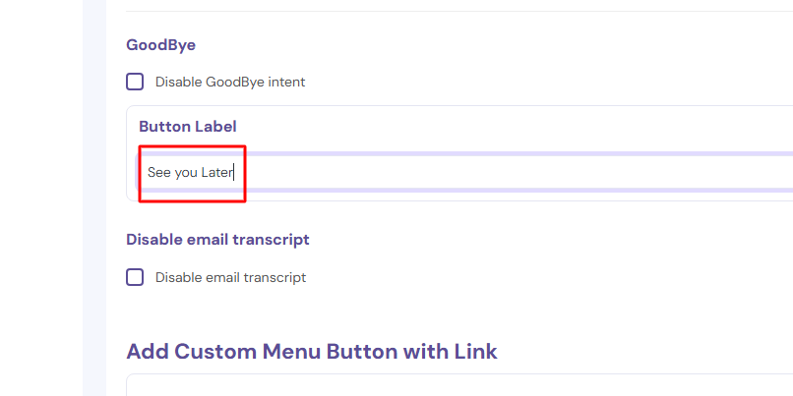The height and width of the screenshot is (396, 793).
Task: Click the word 'you' in the input
Action: click(186, 173)
